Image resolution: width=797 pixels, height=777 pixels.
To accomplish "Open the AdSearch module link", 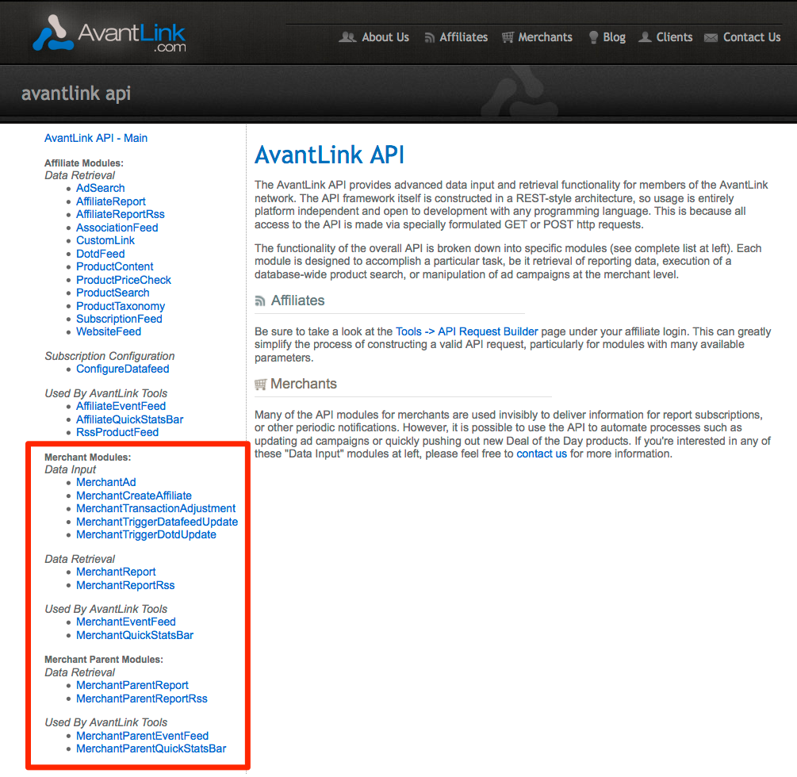I will click(x=100, y=188).
